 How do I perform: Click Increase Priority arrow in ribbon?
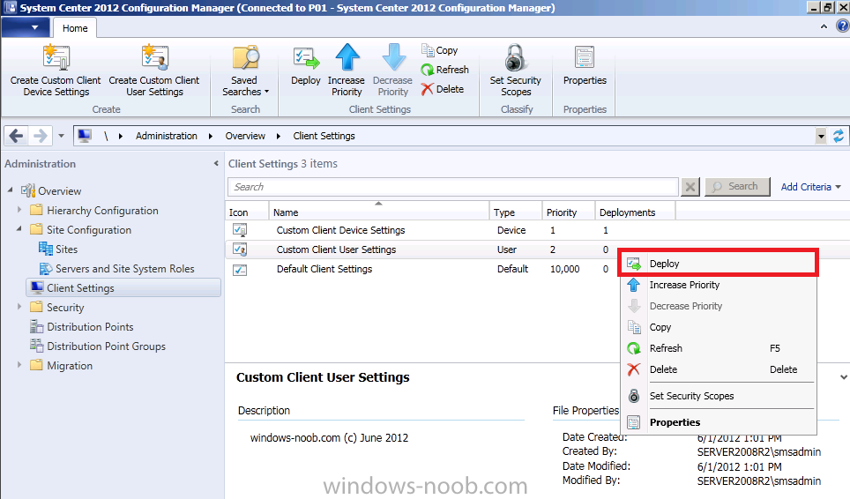[x=347, y=57]
